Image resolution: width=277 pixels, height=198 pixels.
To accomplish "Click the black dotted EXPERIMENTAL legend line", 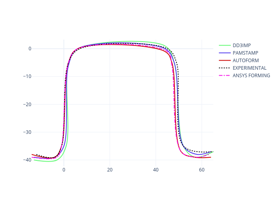I will point(224,68).
